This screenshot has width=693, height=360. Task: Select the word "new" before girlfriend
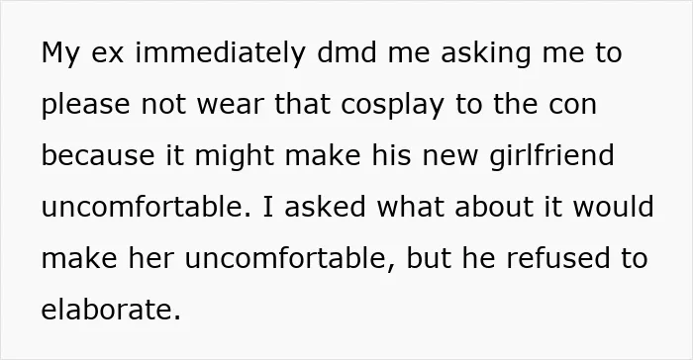(x=449, y=157)
